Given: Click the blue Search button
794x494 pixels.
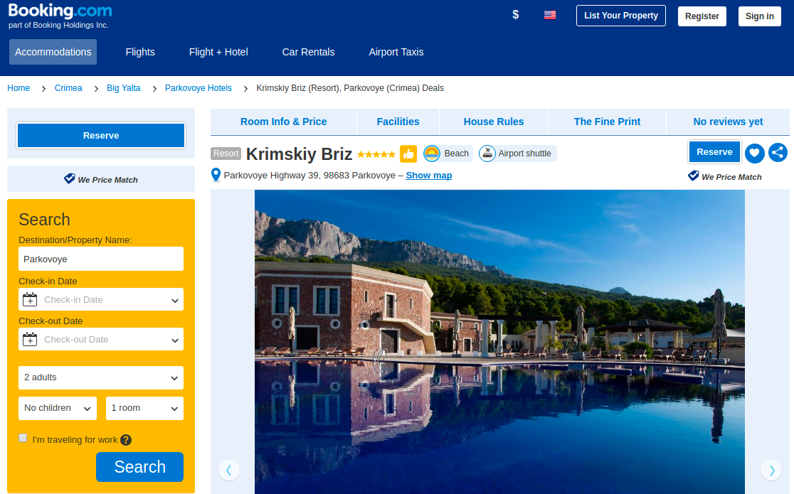Looking at the screenshot, I should tap(139, 467).
